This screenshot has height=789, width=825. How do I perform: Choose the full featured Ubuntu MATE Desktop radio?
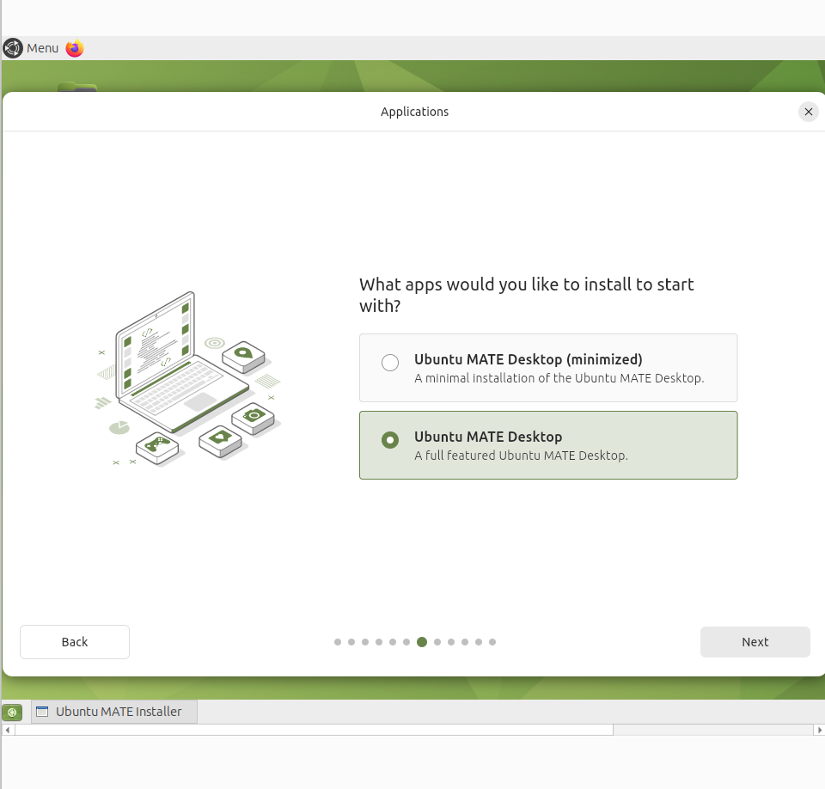pyautogui.click(x=390, y=440)
